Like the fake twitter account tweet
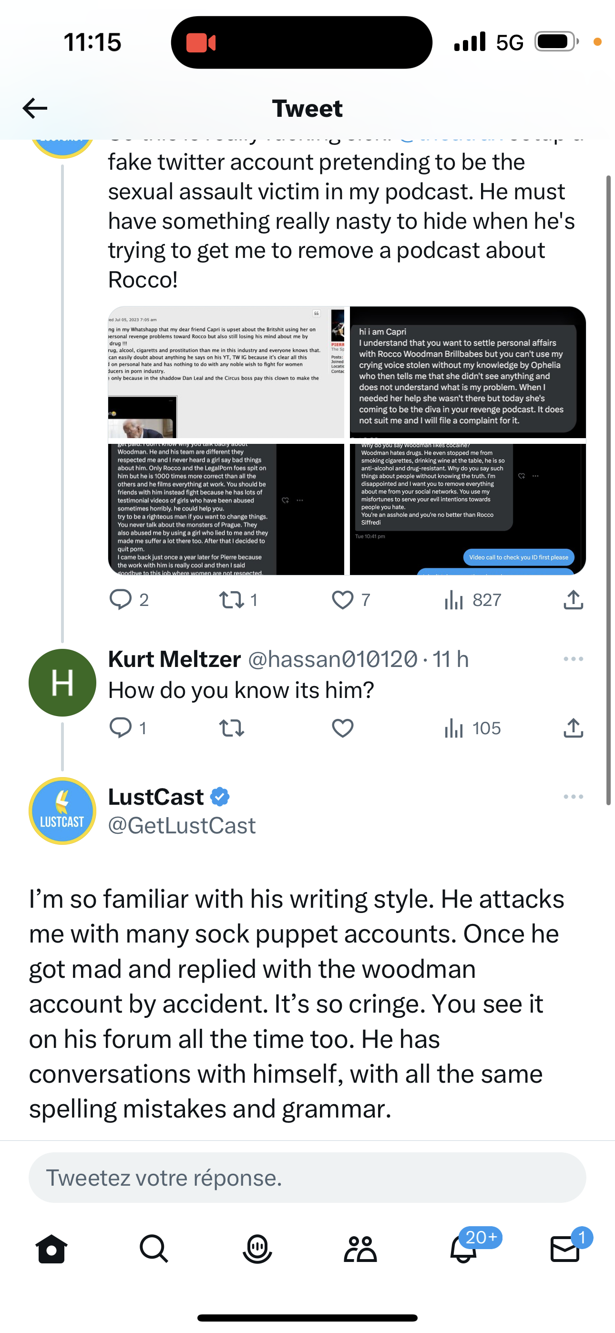Viewport: 615px width, 1333px height. coord(342,600)
